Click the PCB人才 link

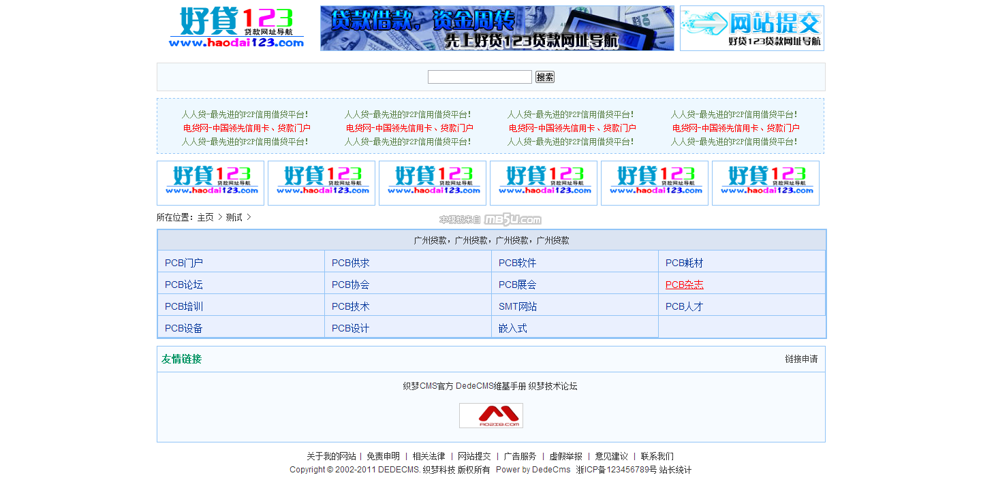coord(684,306)
